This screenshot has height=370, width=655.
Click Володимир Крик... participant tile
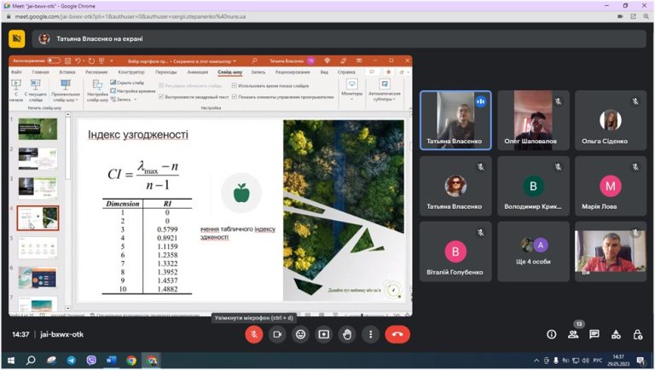pos(533,186)
